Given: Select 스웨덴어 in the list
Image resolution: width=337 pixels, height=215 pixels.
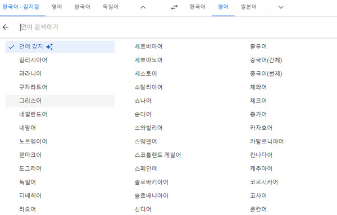Looking at the screenshot, I should (x=145, y=142).
